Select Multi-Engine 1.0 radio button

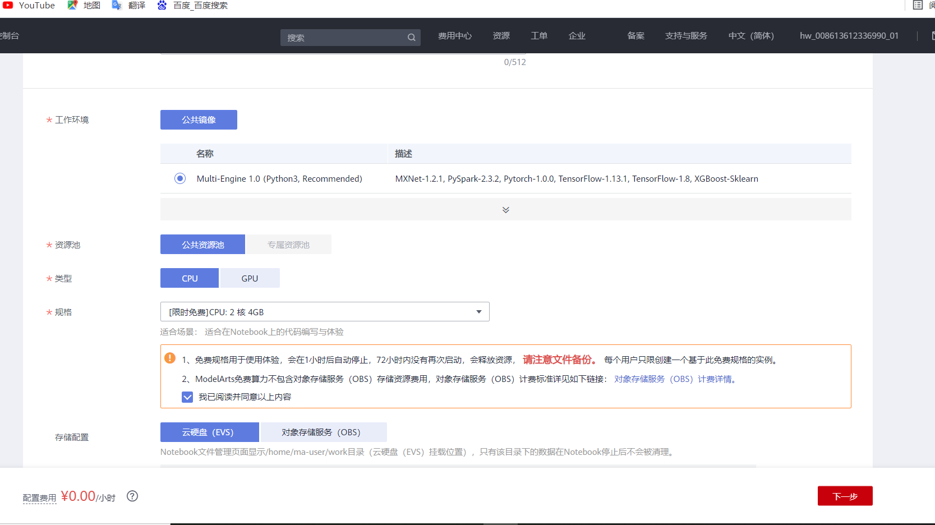(x=180, y=178)
